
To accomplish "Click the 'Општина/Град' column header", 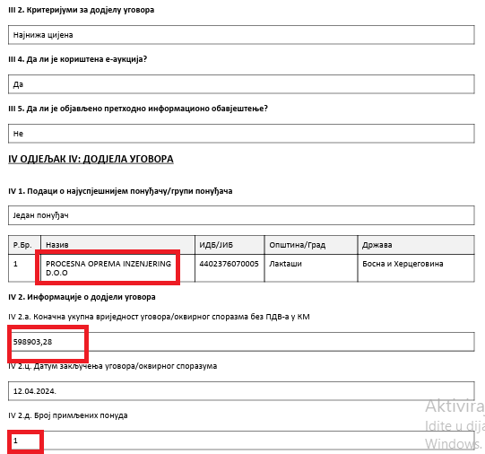I will tap(311, 245).
